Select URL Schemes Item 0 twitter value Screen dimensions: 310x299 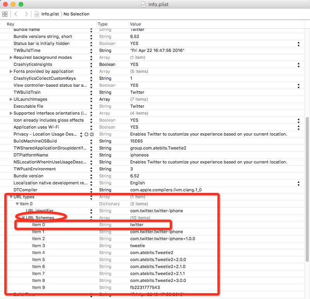coord(137,225)
